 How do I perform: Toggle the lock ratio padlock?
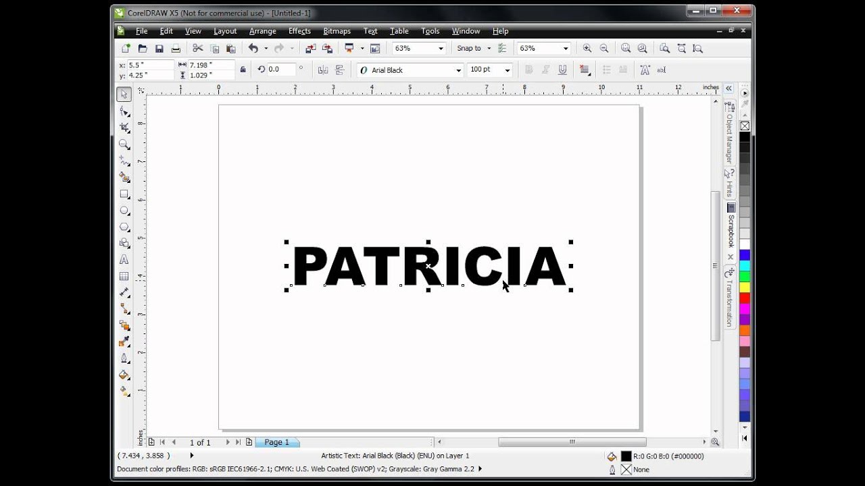pyautogui.click(x=243, y=70)
